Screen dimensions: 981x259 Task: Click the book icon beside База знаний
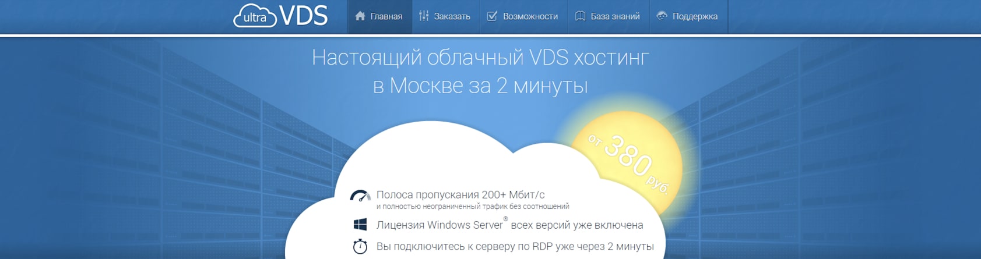coord(580,16)
